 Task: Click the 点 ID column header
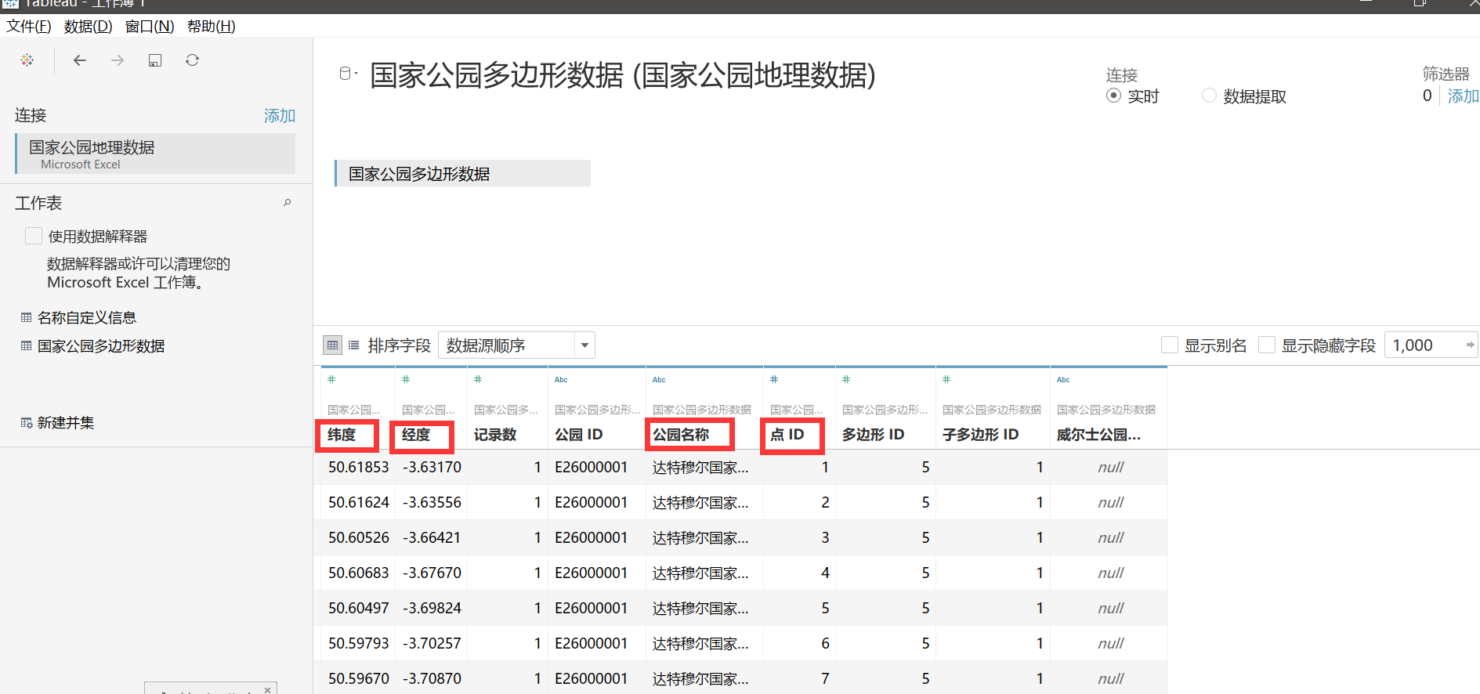click(787, 435)
